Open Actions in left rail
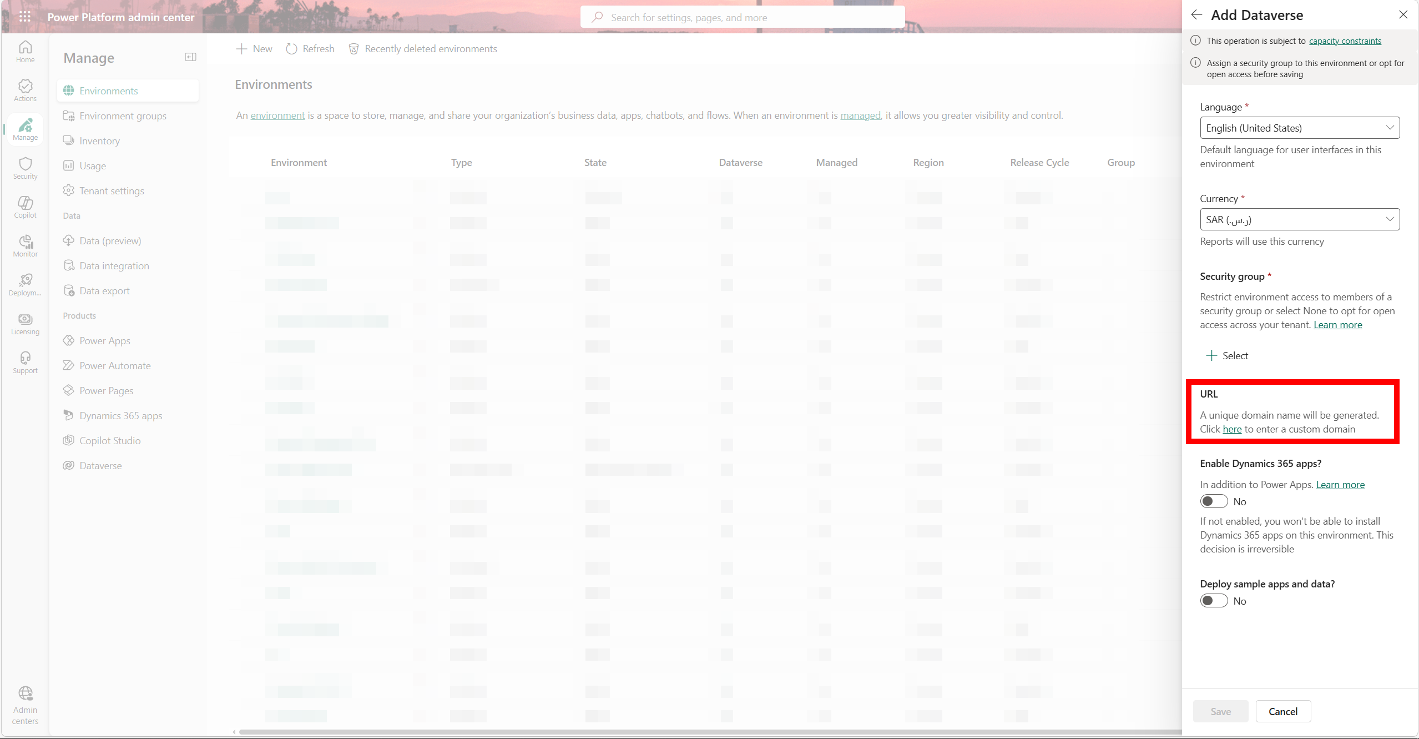This screenshot has height=739, width=1419. [25, 91]
